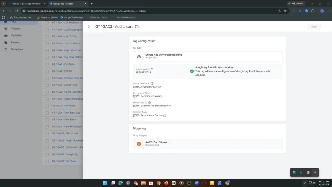Viewport: 332px width, 187px height.
Task: Open a new browser tab with plus
Action: 92,3
